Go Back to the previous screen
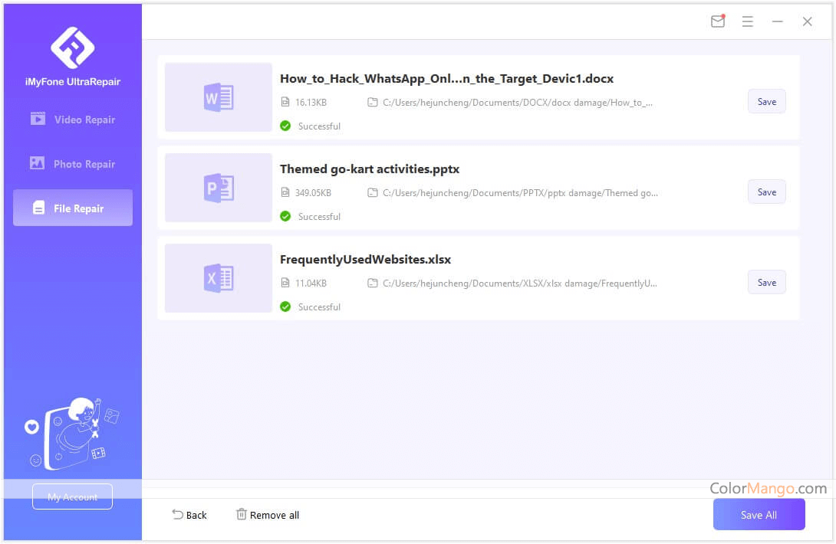This screenshot has width=836, height=544. pos(189,515)
